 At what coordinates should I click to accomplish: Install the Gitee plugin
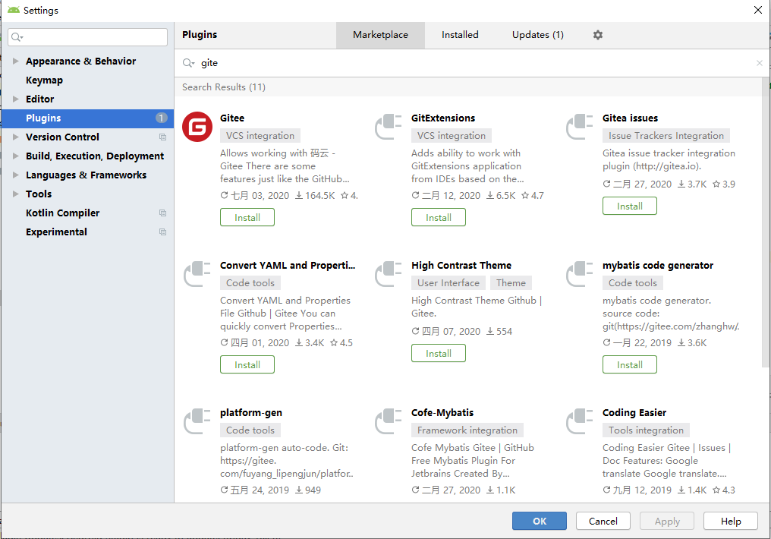247,217
